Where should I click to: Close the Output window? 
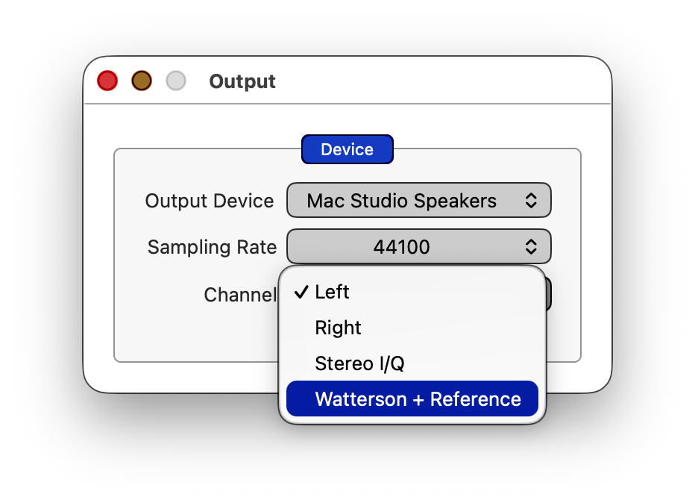pyautogui.click(x=107, y=81)
